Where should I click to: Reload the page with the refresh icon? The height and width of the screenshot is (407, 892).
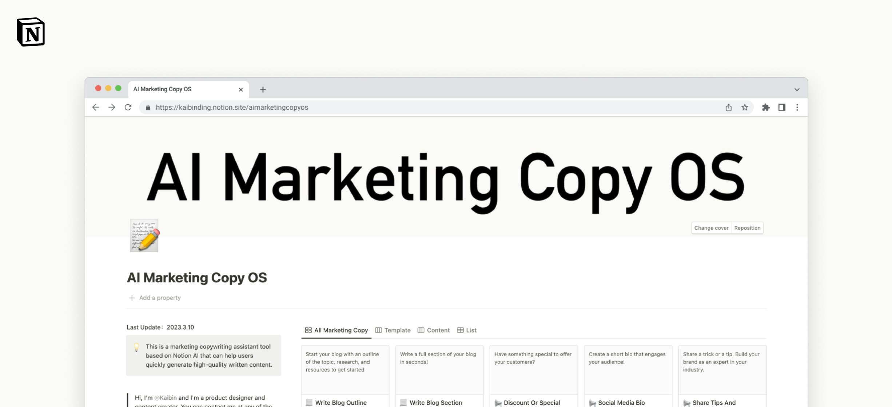(x=128, y=107)
